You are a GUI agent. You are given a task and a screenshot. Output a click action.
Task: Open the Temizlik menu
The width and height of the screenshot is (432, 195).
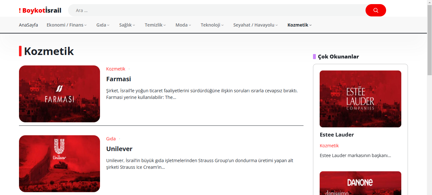coord(155,25)
